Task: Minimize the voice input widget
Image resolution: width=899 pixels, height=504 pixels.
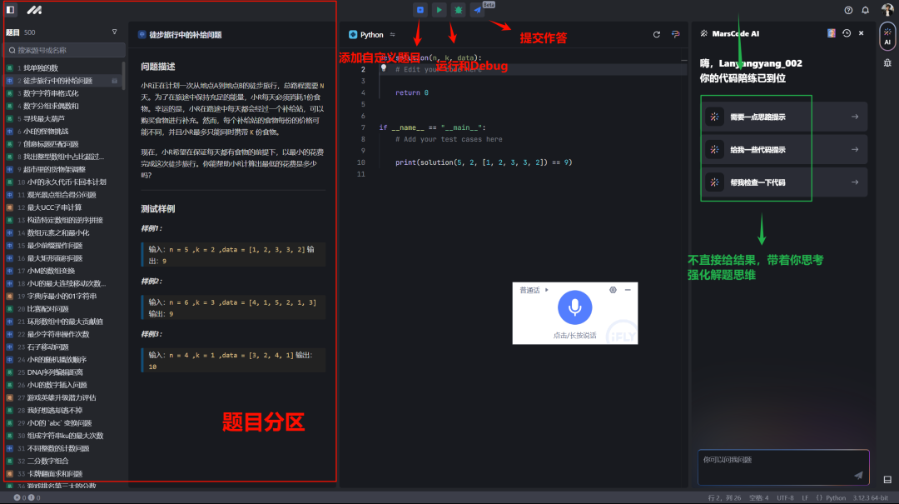Action: pyautogui.click(x=628, y=290)
